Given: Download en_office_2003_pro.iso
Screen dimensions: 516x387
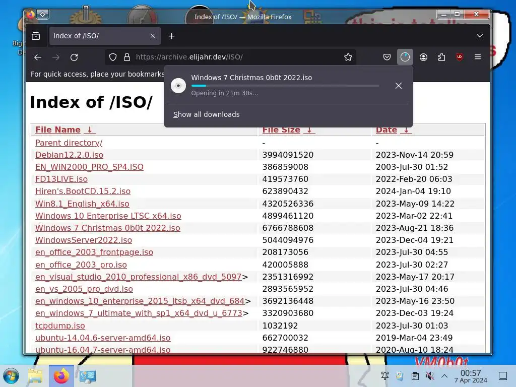Looking at the screenshot, I should tap(81, 265).
